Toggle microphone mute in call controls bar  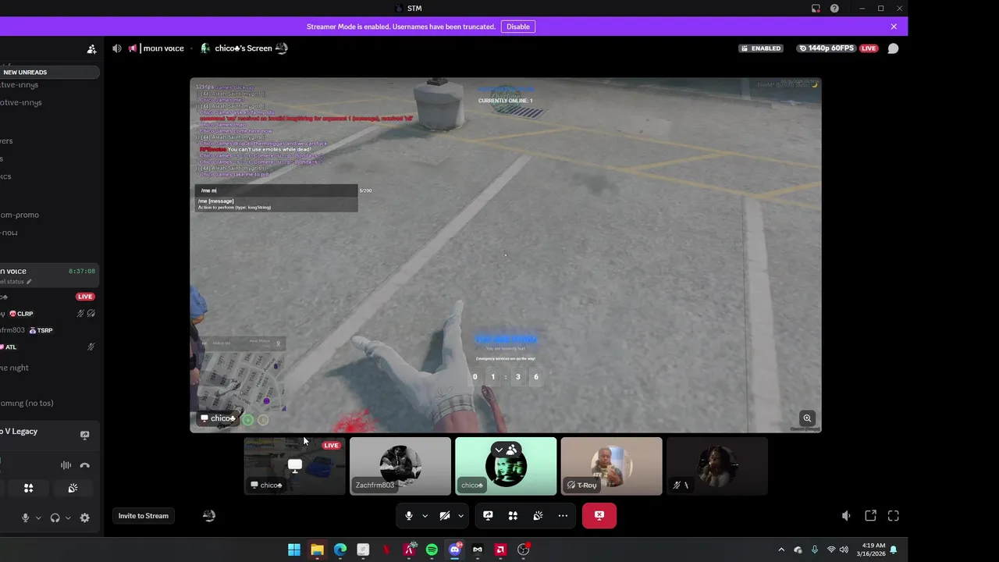pos(408,516)
